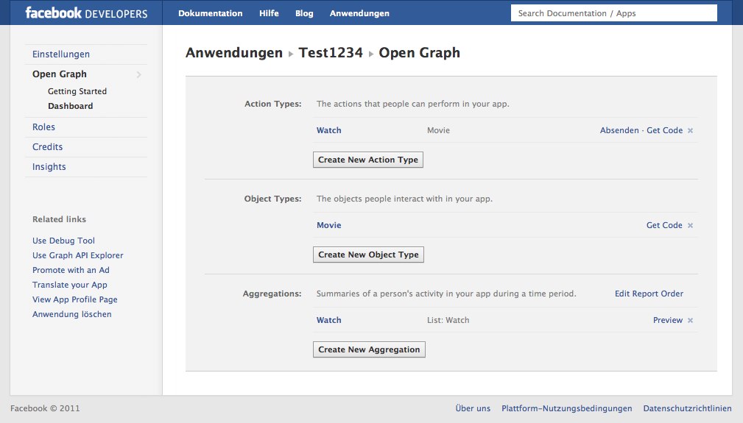Open the Watch aggregation entry
Viewport: 743px width, 423px height.
329,320
